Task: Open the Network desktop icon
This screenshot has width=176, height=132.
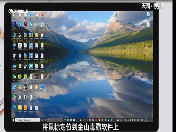Action: tap(14, 45)
